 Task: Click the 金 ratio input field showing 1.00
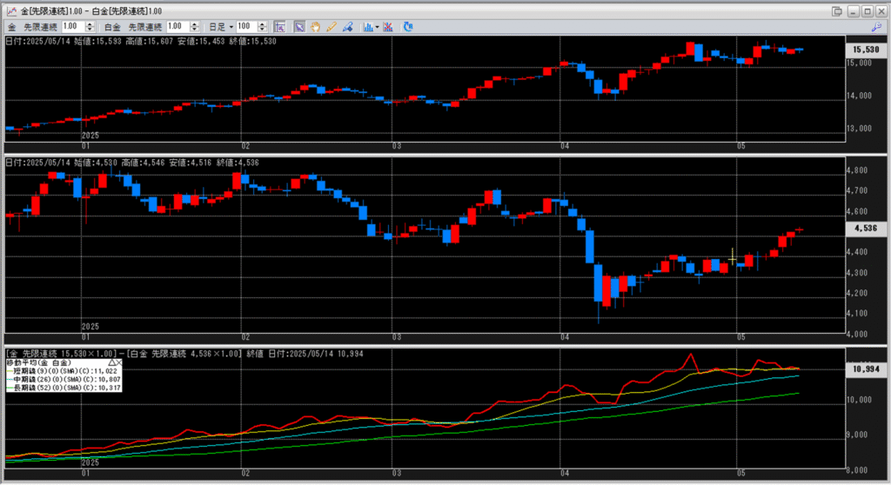tap(73, 27)
